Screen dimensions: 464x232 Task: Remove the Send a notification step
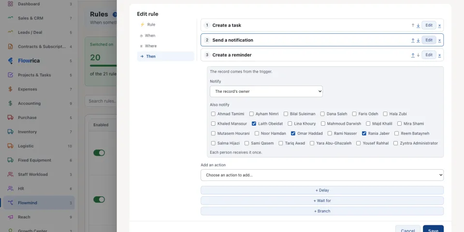point(439,40)
